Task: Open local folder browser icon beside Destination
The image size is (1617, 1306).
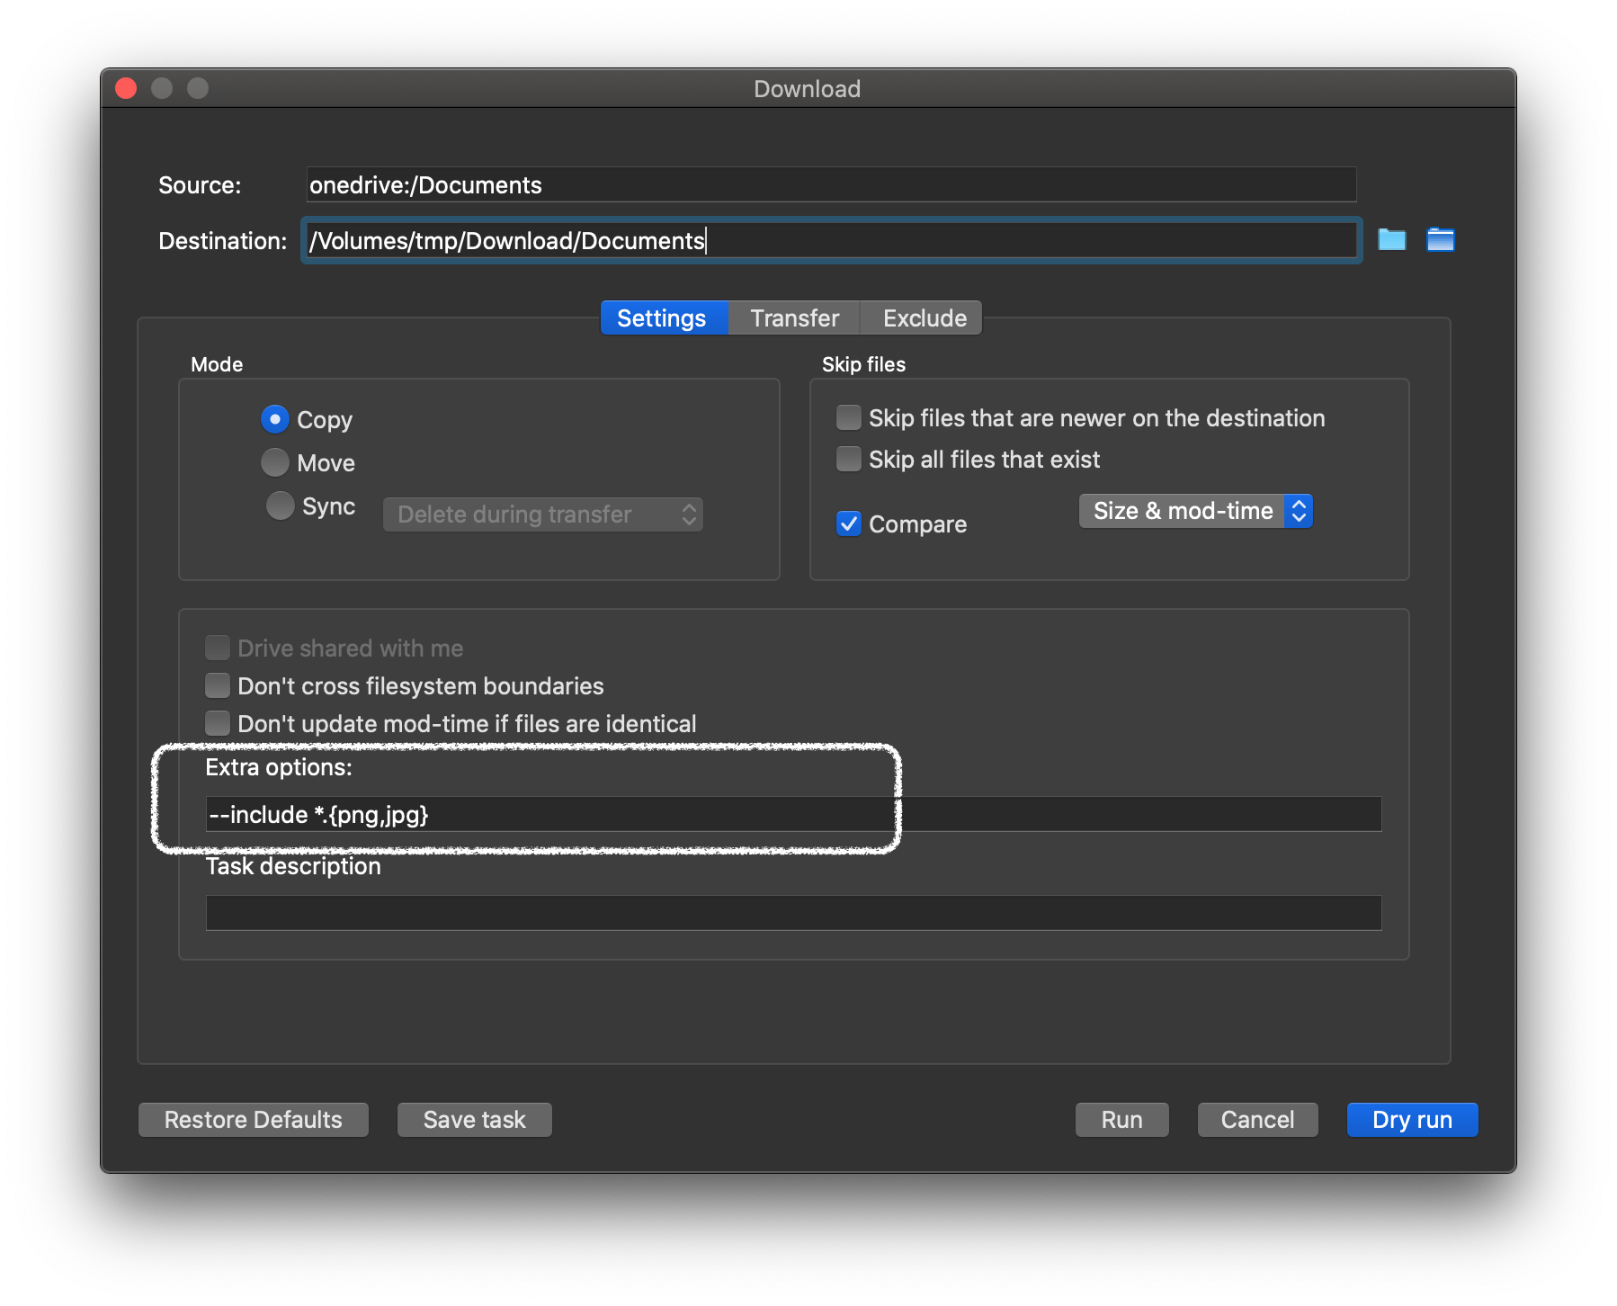Action: (1391, 239)
